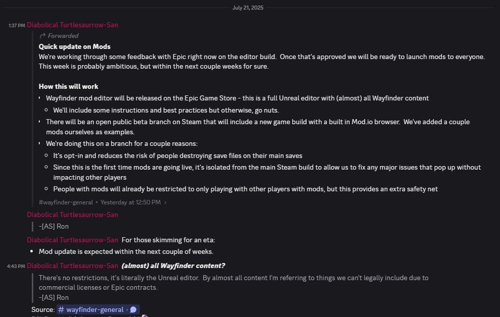Click the July 21, 2025 date divider
This screenshot has width=500, height=317.
248,8
